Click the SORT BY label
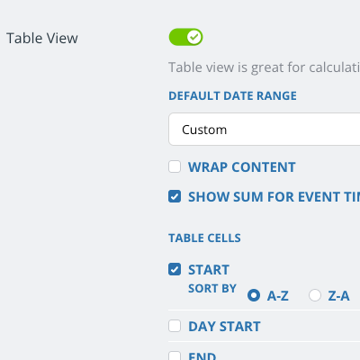 pos(212,288)
